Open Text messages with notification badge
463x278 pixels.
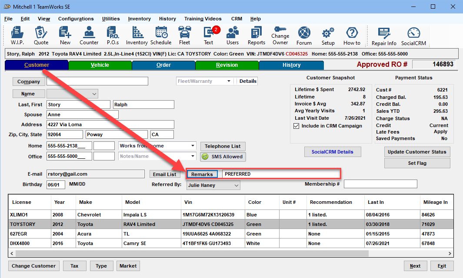coord(209,36)
